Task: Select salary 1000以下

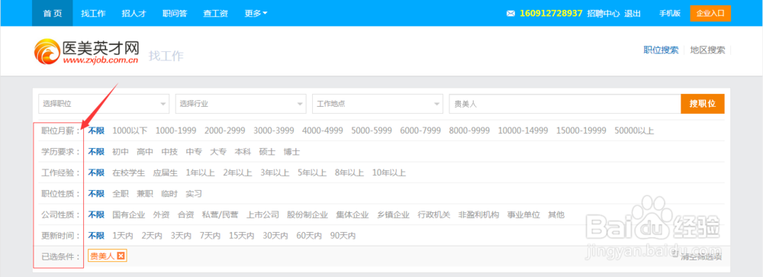Action: click(x=130, y=130)
